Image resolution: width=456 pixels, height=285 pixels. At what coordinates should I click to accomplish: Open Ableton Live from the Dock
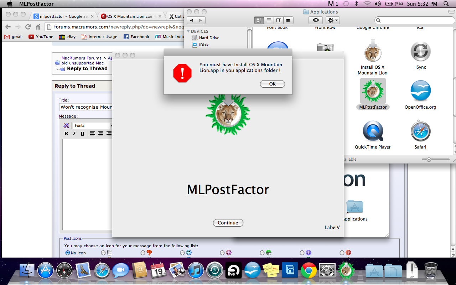click(x=233, y=270)
